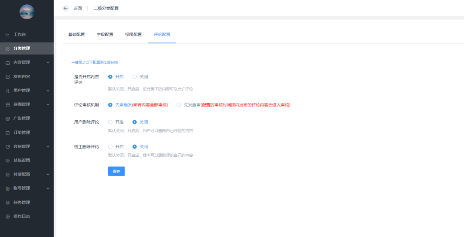Click the 返回 link text
464x237 pixels.
[77, 8]
